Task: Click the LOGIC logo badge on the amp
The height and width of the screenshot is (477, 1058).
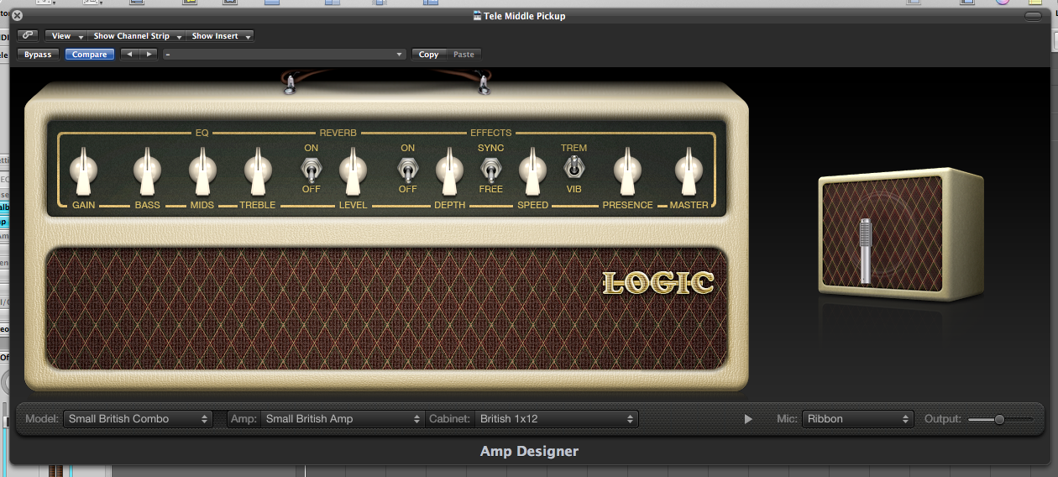Action: point(658,283)
